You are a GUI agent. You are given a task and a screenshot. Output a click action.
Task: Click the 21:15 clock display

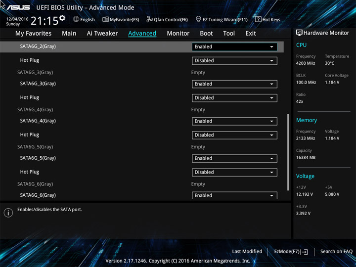coord(44,21)
